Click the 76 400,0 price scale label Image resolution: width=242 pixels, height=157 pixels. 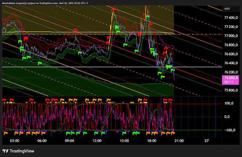tap(231, 63)
